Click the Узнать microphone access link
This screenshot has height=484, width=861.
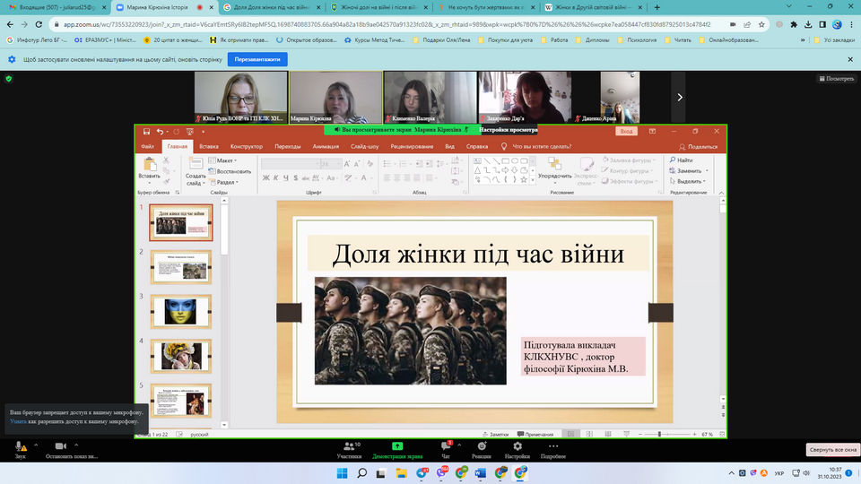[x=19, y=420]
